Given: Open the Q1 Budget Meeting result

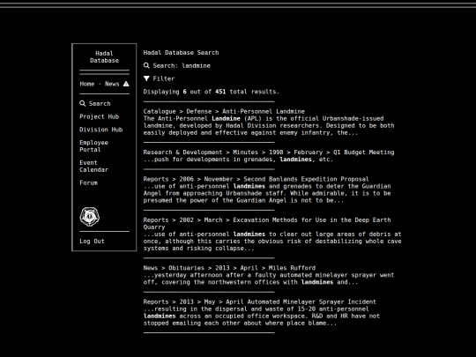Looking at the screenshot, I should point(269,152).
